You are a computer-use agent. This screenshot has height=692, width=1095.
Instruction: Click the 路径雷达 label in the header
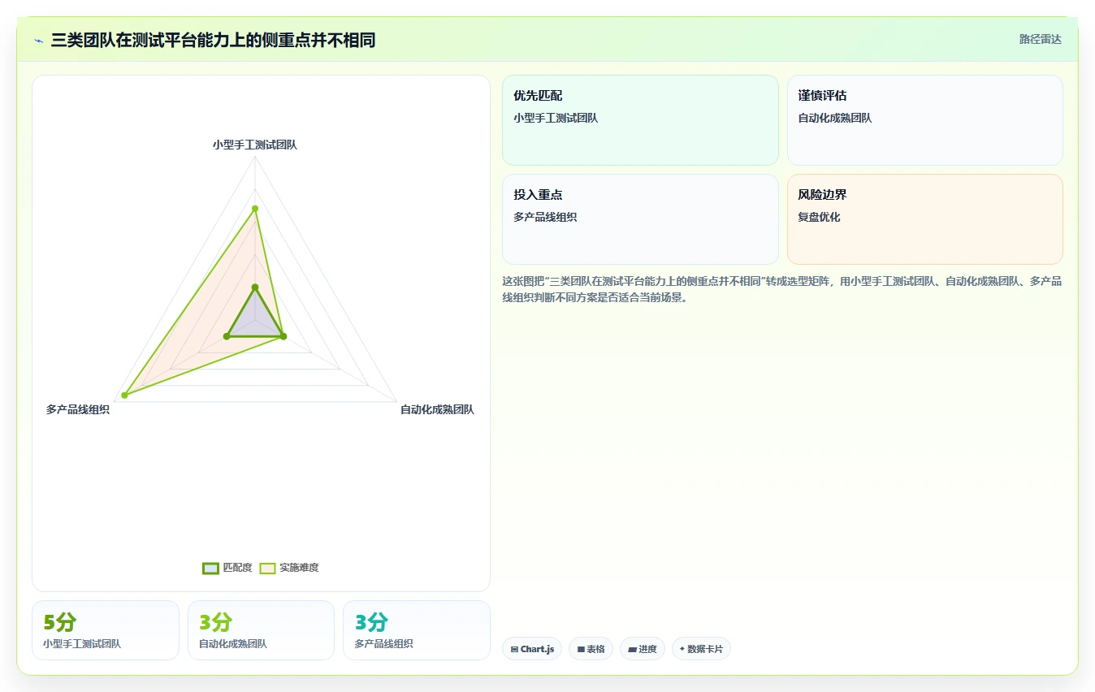click(x=1041, y=39)
